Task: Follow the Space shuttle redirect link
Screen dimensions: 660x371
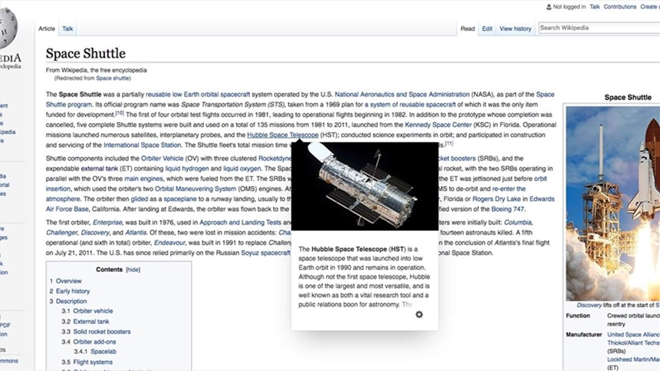Action: (x=112, y=78)
